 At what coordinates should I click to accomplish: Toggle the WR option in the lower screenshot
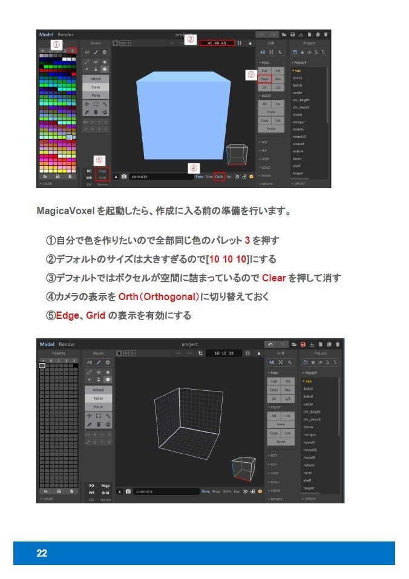pyautogui.click(x=91, y=492)
